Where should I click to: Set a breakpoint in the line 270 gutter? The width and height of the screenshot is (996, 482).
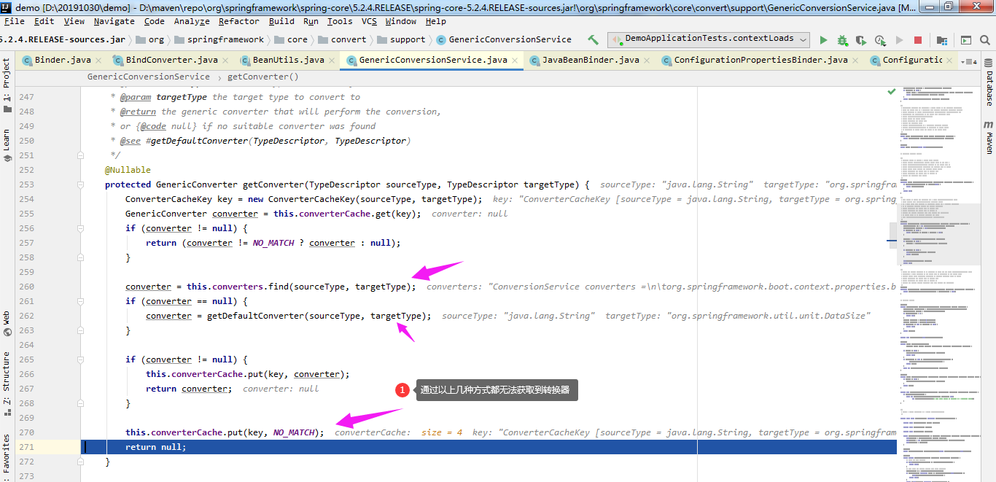[x=58, y=432]
